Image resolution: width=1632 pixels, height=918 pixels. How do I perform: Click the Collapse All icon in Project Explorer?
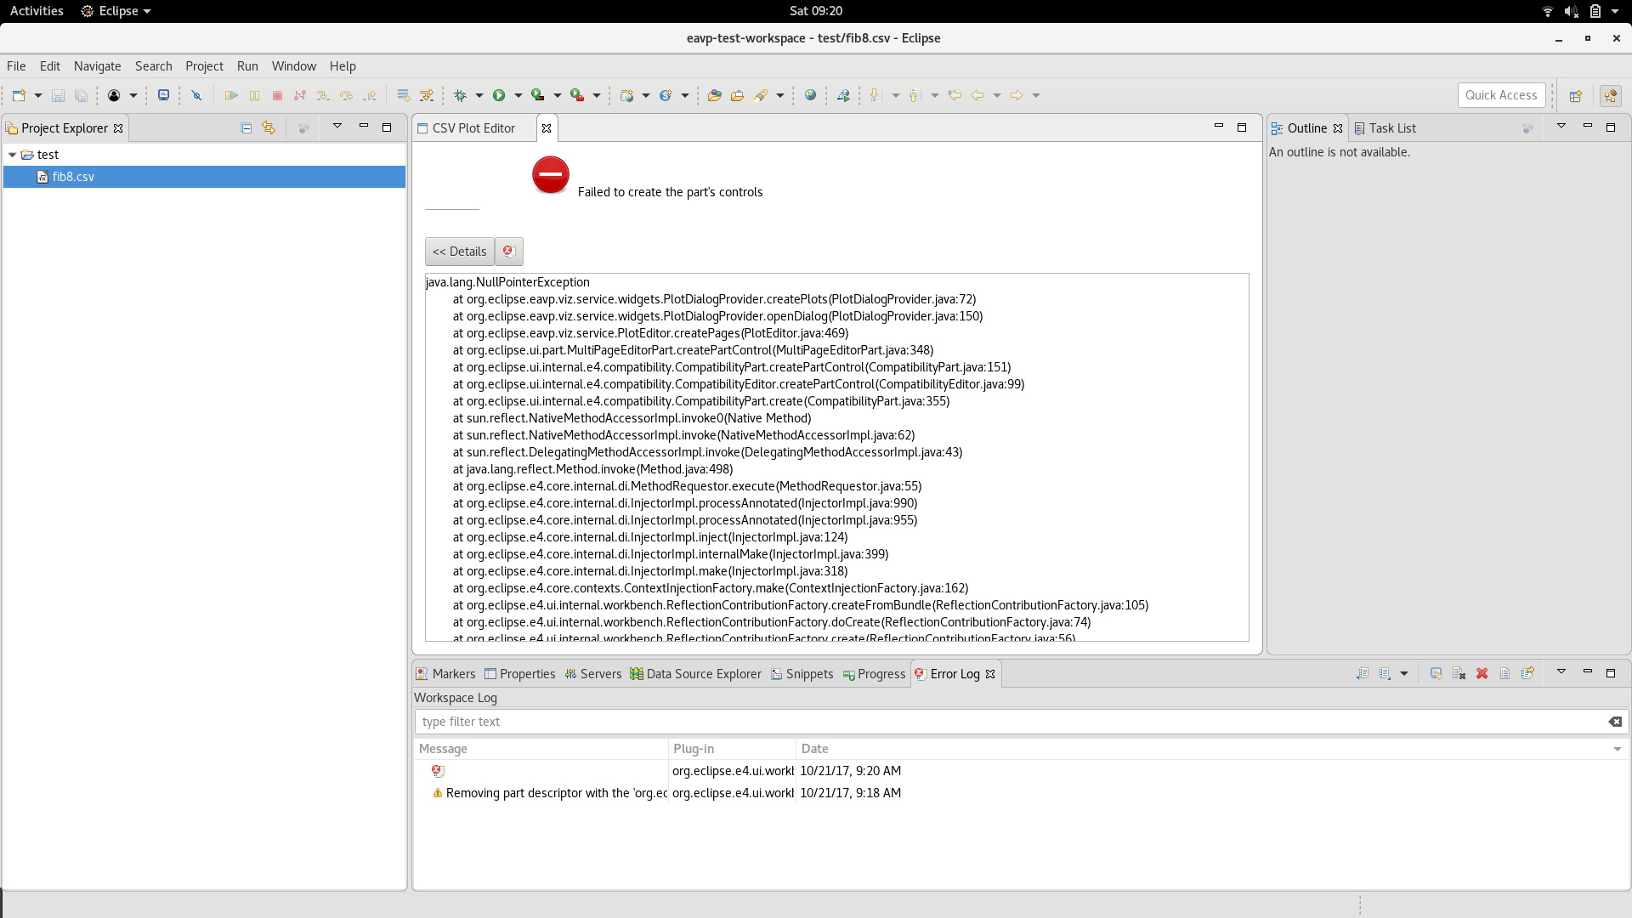(246, 127)
